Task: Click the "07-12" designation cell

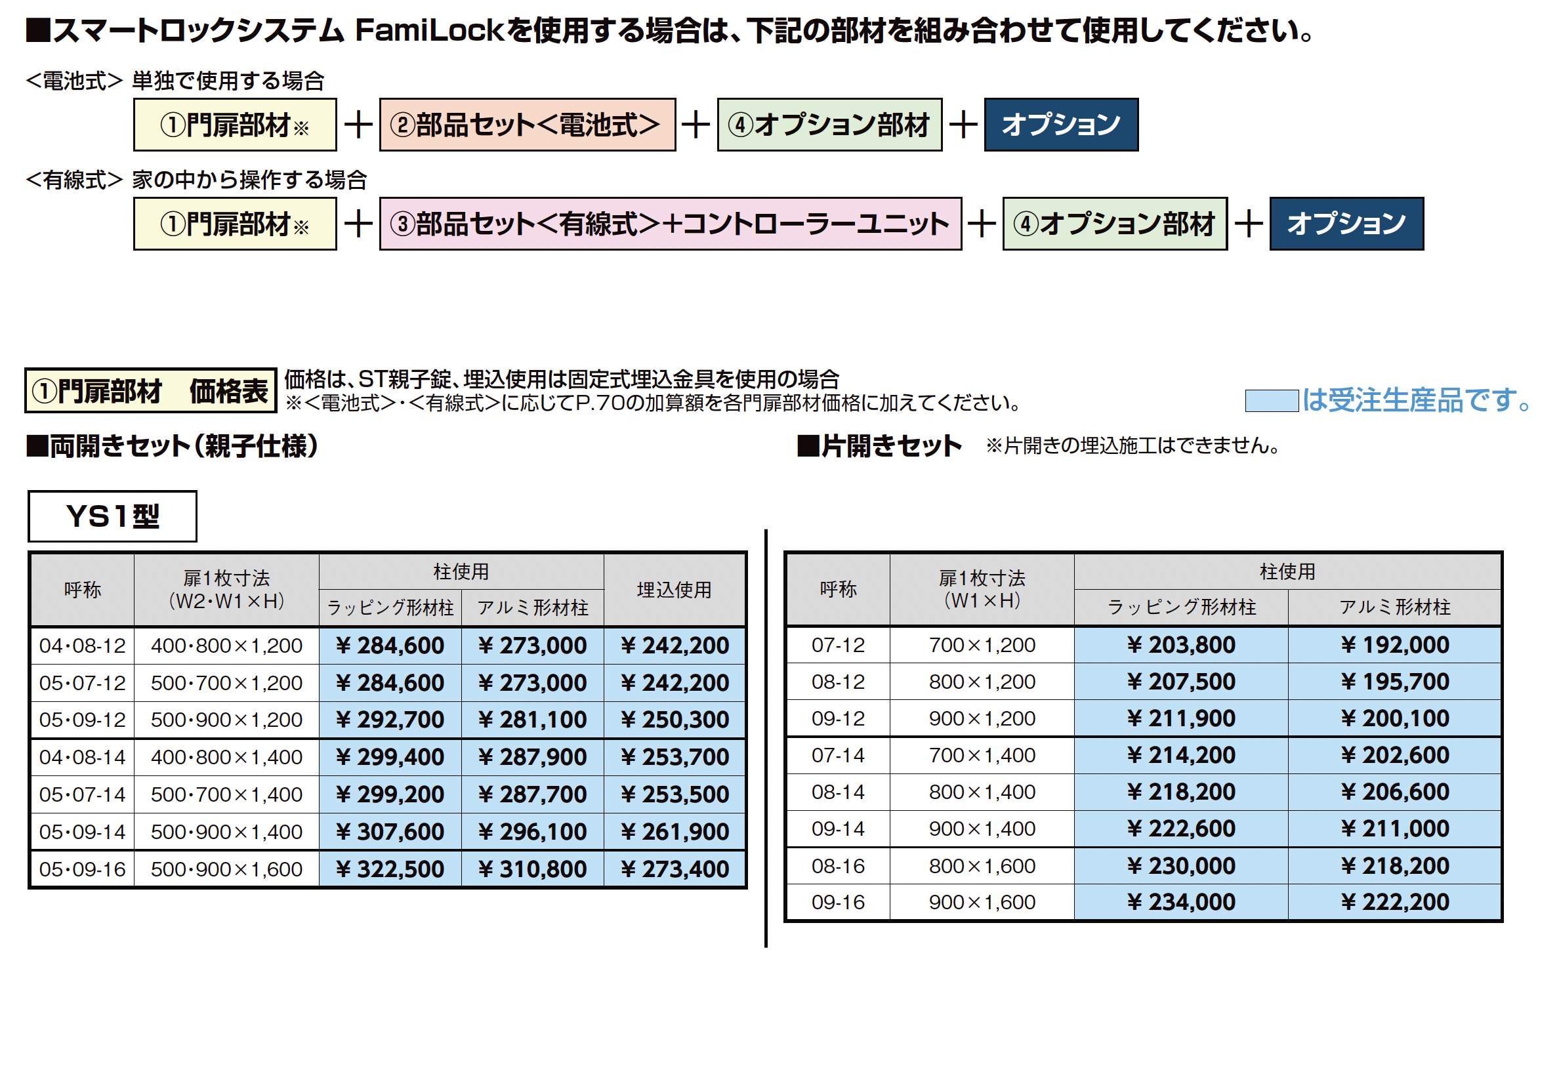Action: tap(838, 645)
